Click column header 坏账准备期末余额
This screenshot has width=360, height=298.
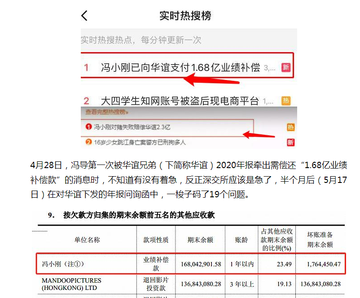pyautogui.click(x=320, y=240)
